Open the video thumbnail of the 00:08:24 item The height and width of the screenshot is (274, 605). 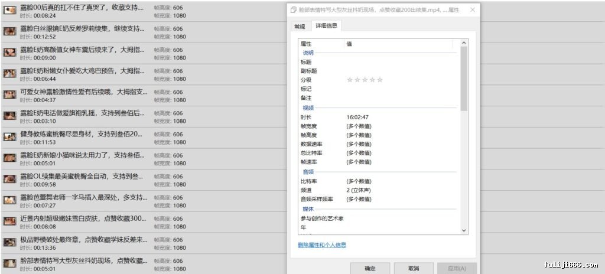tap(9, 11)
